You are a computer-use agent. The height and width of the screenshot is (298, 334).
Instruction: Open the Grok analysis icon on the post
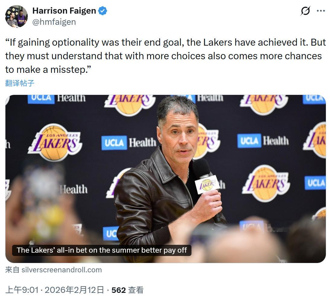[306, 11]
